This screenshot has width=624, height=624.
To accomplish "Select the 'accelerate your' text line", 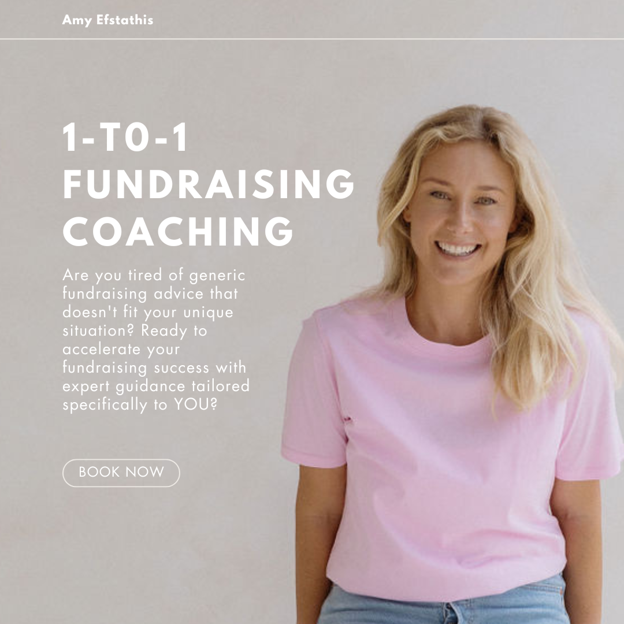I will 121,350.
